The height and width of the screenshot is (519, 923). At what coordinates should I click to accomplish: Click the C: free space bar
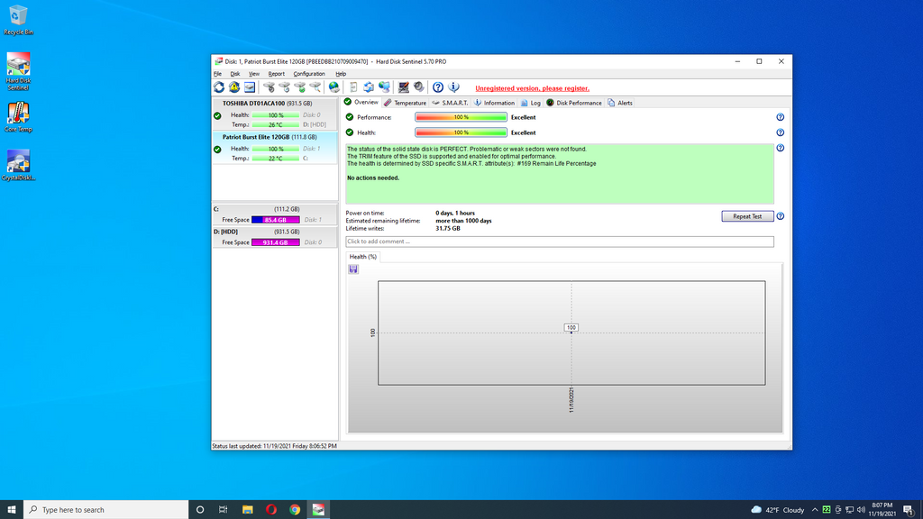click(x=275, y=220)
